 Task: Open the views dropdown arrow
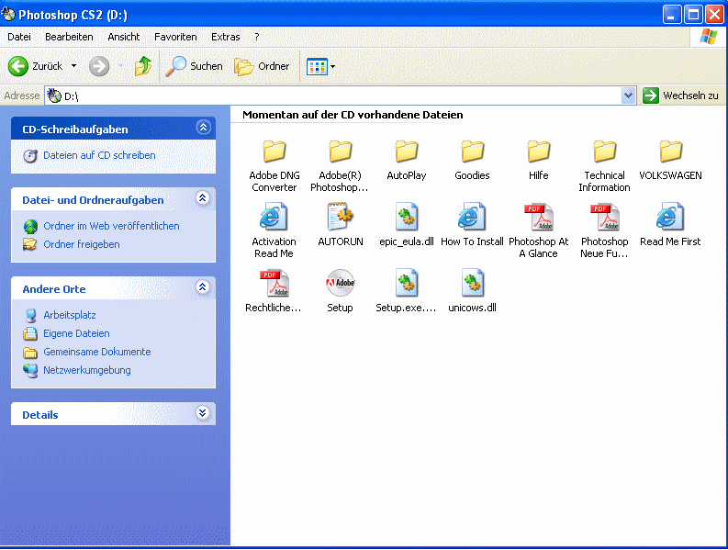pyautogui.click(x=332, y=67)
